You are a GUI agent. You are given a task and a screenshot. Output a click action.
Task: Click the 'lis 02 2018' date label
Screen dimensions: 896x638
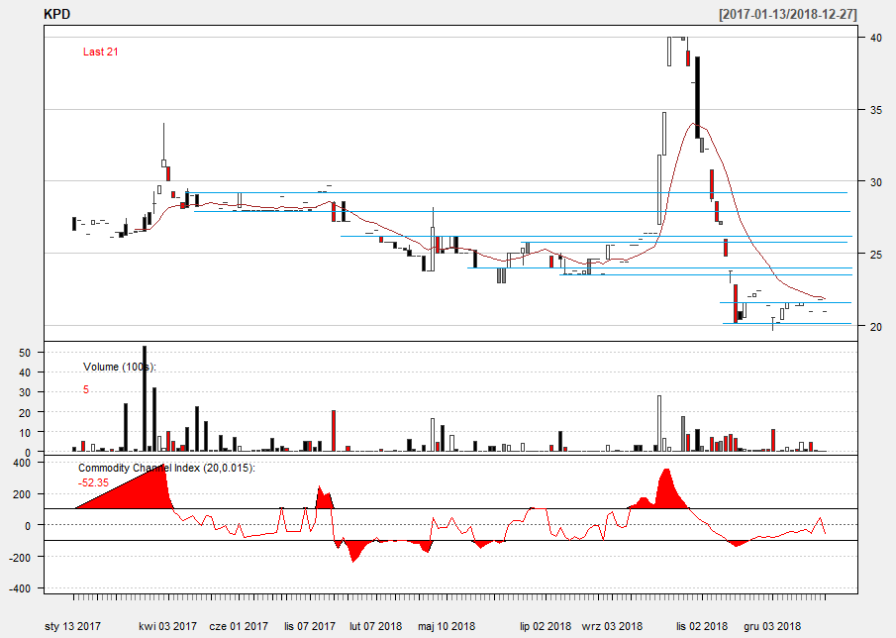pyautogui.click(x=702, y=626)
